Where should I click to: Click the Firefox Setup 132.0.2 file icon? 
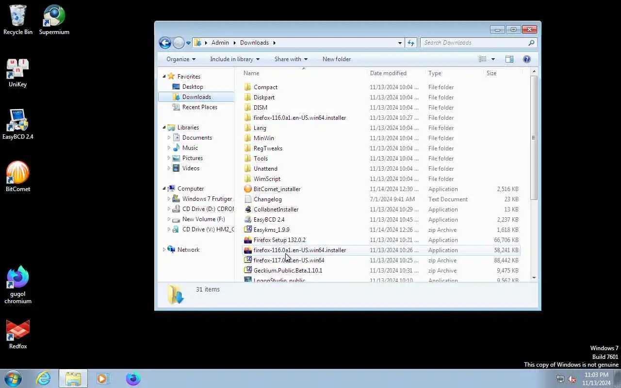[248, 240]
